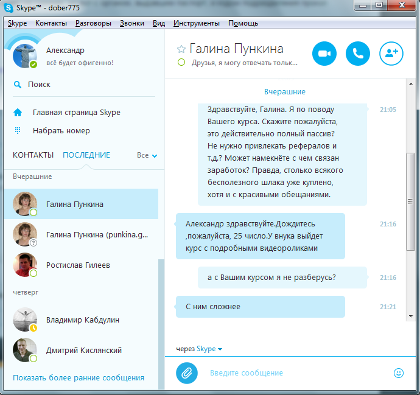420x395 pixels.
Task: Click the chat scrollbar down arrow
Action: coord(411,316)
